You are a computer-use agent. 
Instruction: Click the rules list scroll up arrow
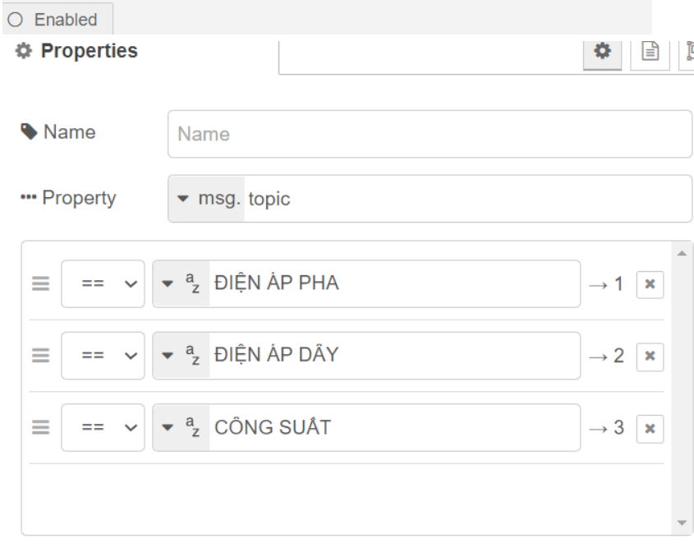[x=681, y=253]
